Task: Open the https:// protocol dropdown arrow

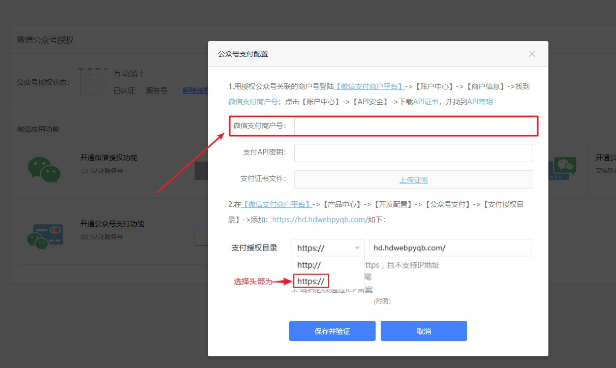Action: (357, 248)
